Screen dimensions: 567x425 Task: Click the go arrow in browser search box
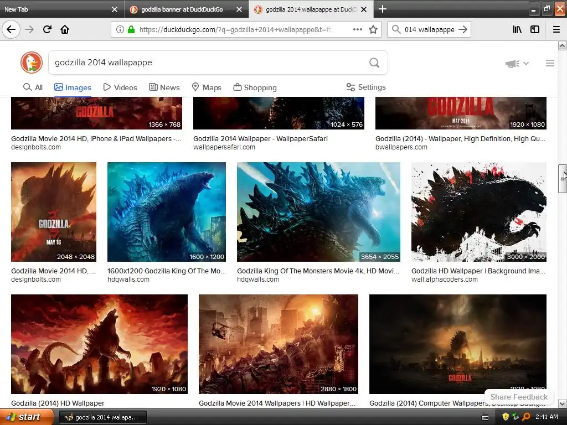[x=463, y=30]
